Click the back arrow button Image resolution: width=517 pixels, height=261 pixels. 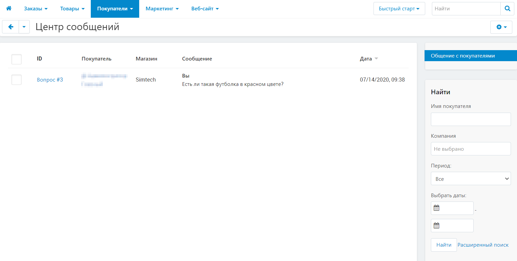[11, 27]
